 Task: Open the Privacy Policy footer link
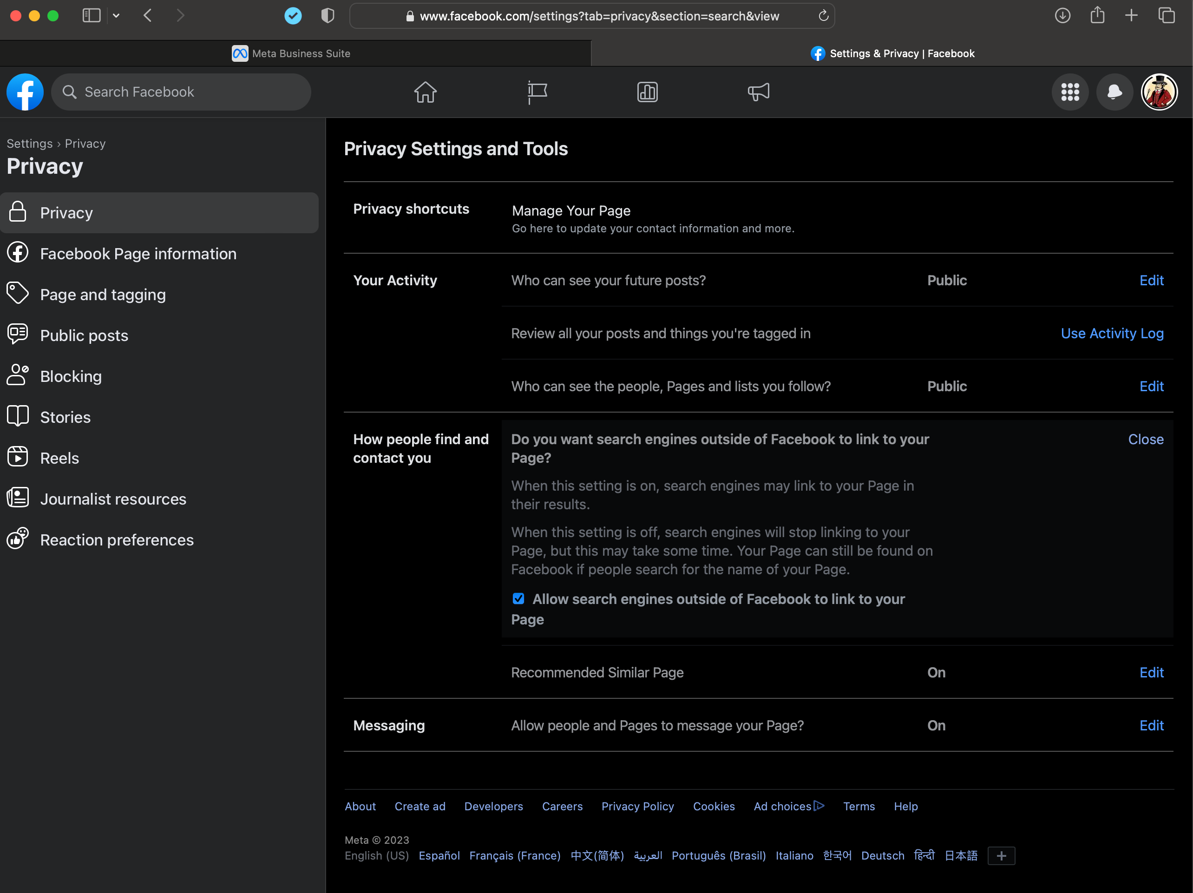coord(637,806)
